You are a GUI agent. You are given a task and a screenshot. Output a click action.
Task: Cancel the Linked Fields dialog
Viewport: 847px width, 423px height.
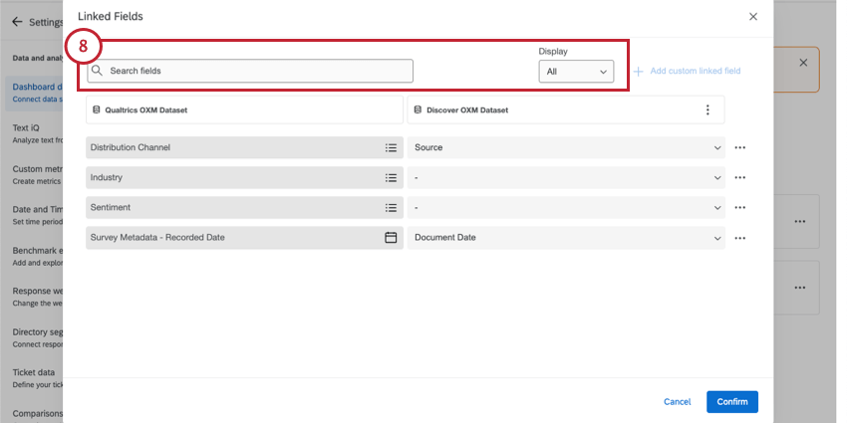click(677, 402)
